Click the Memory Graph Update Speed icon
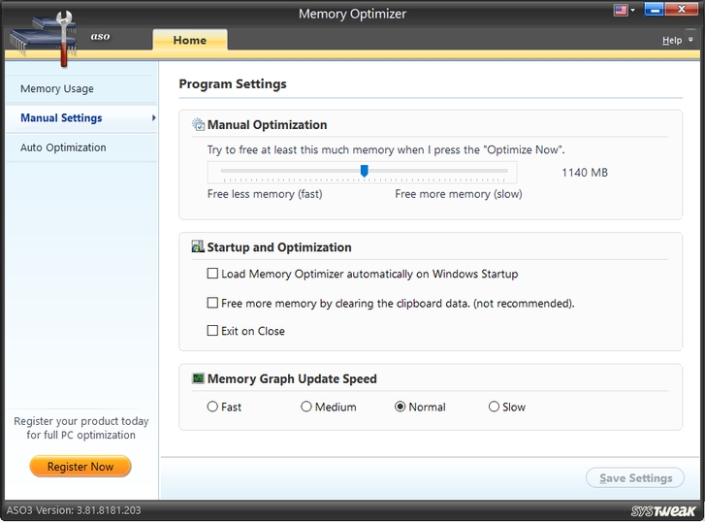Screen dimensions: 705x522 198,378
